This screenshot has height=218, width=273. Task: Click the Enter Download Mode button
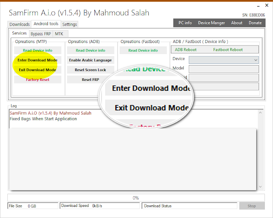coord(38,60)
